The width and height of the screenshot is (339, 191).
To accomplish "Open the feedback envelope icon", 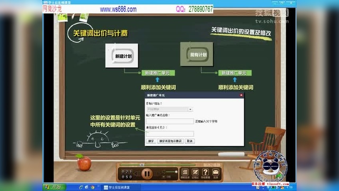I will tap(216, 172).
